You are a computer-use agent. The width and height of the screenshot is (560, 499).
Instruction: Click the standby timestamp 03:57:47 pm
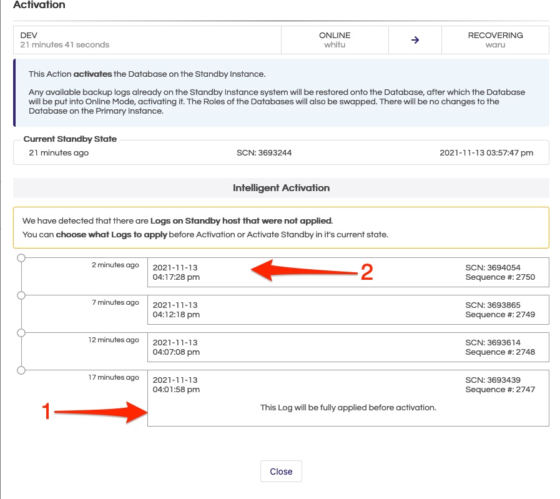tap(486, 153)
